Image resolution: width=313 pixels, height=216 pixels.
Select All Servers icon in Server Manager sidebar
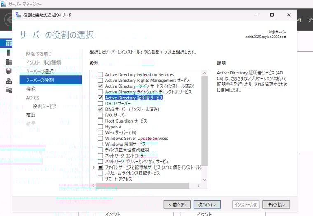(8, 62)
